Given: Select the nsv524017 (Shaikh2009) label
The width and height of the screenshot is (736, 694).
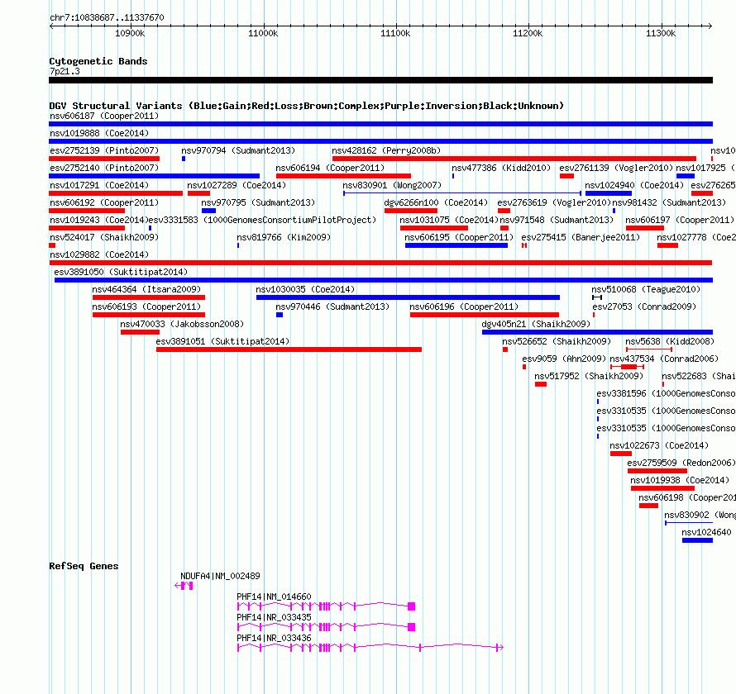Looking at the screenshot, I should 104,237.
